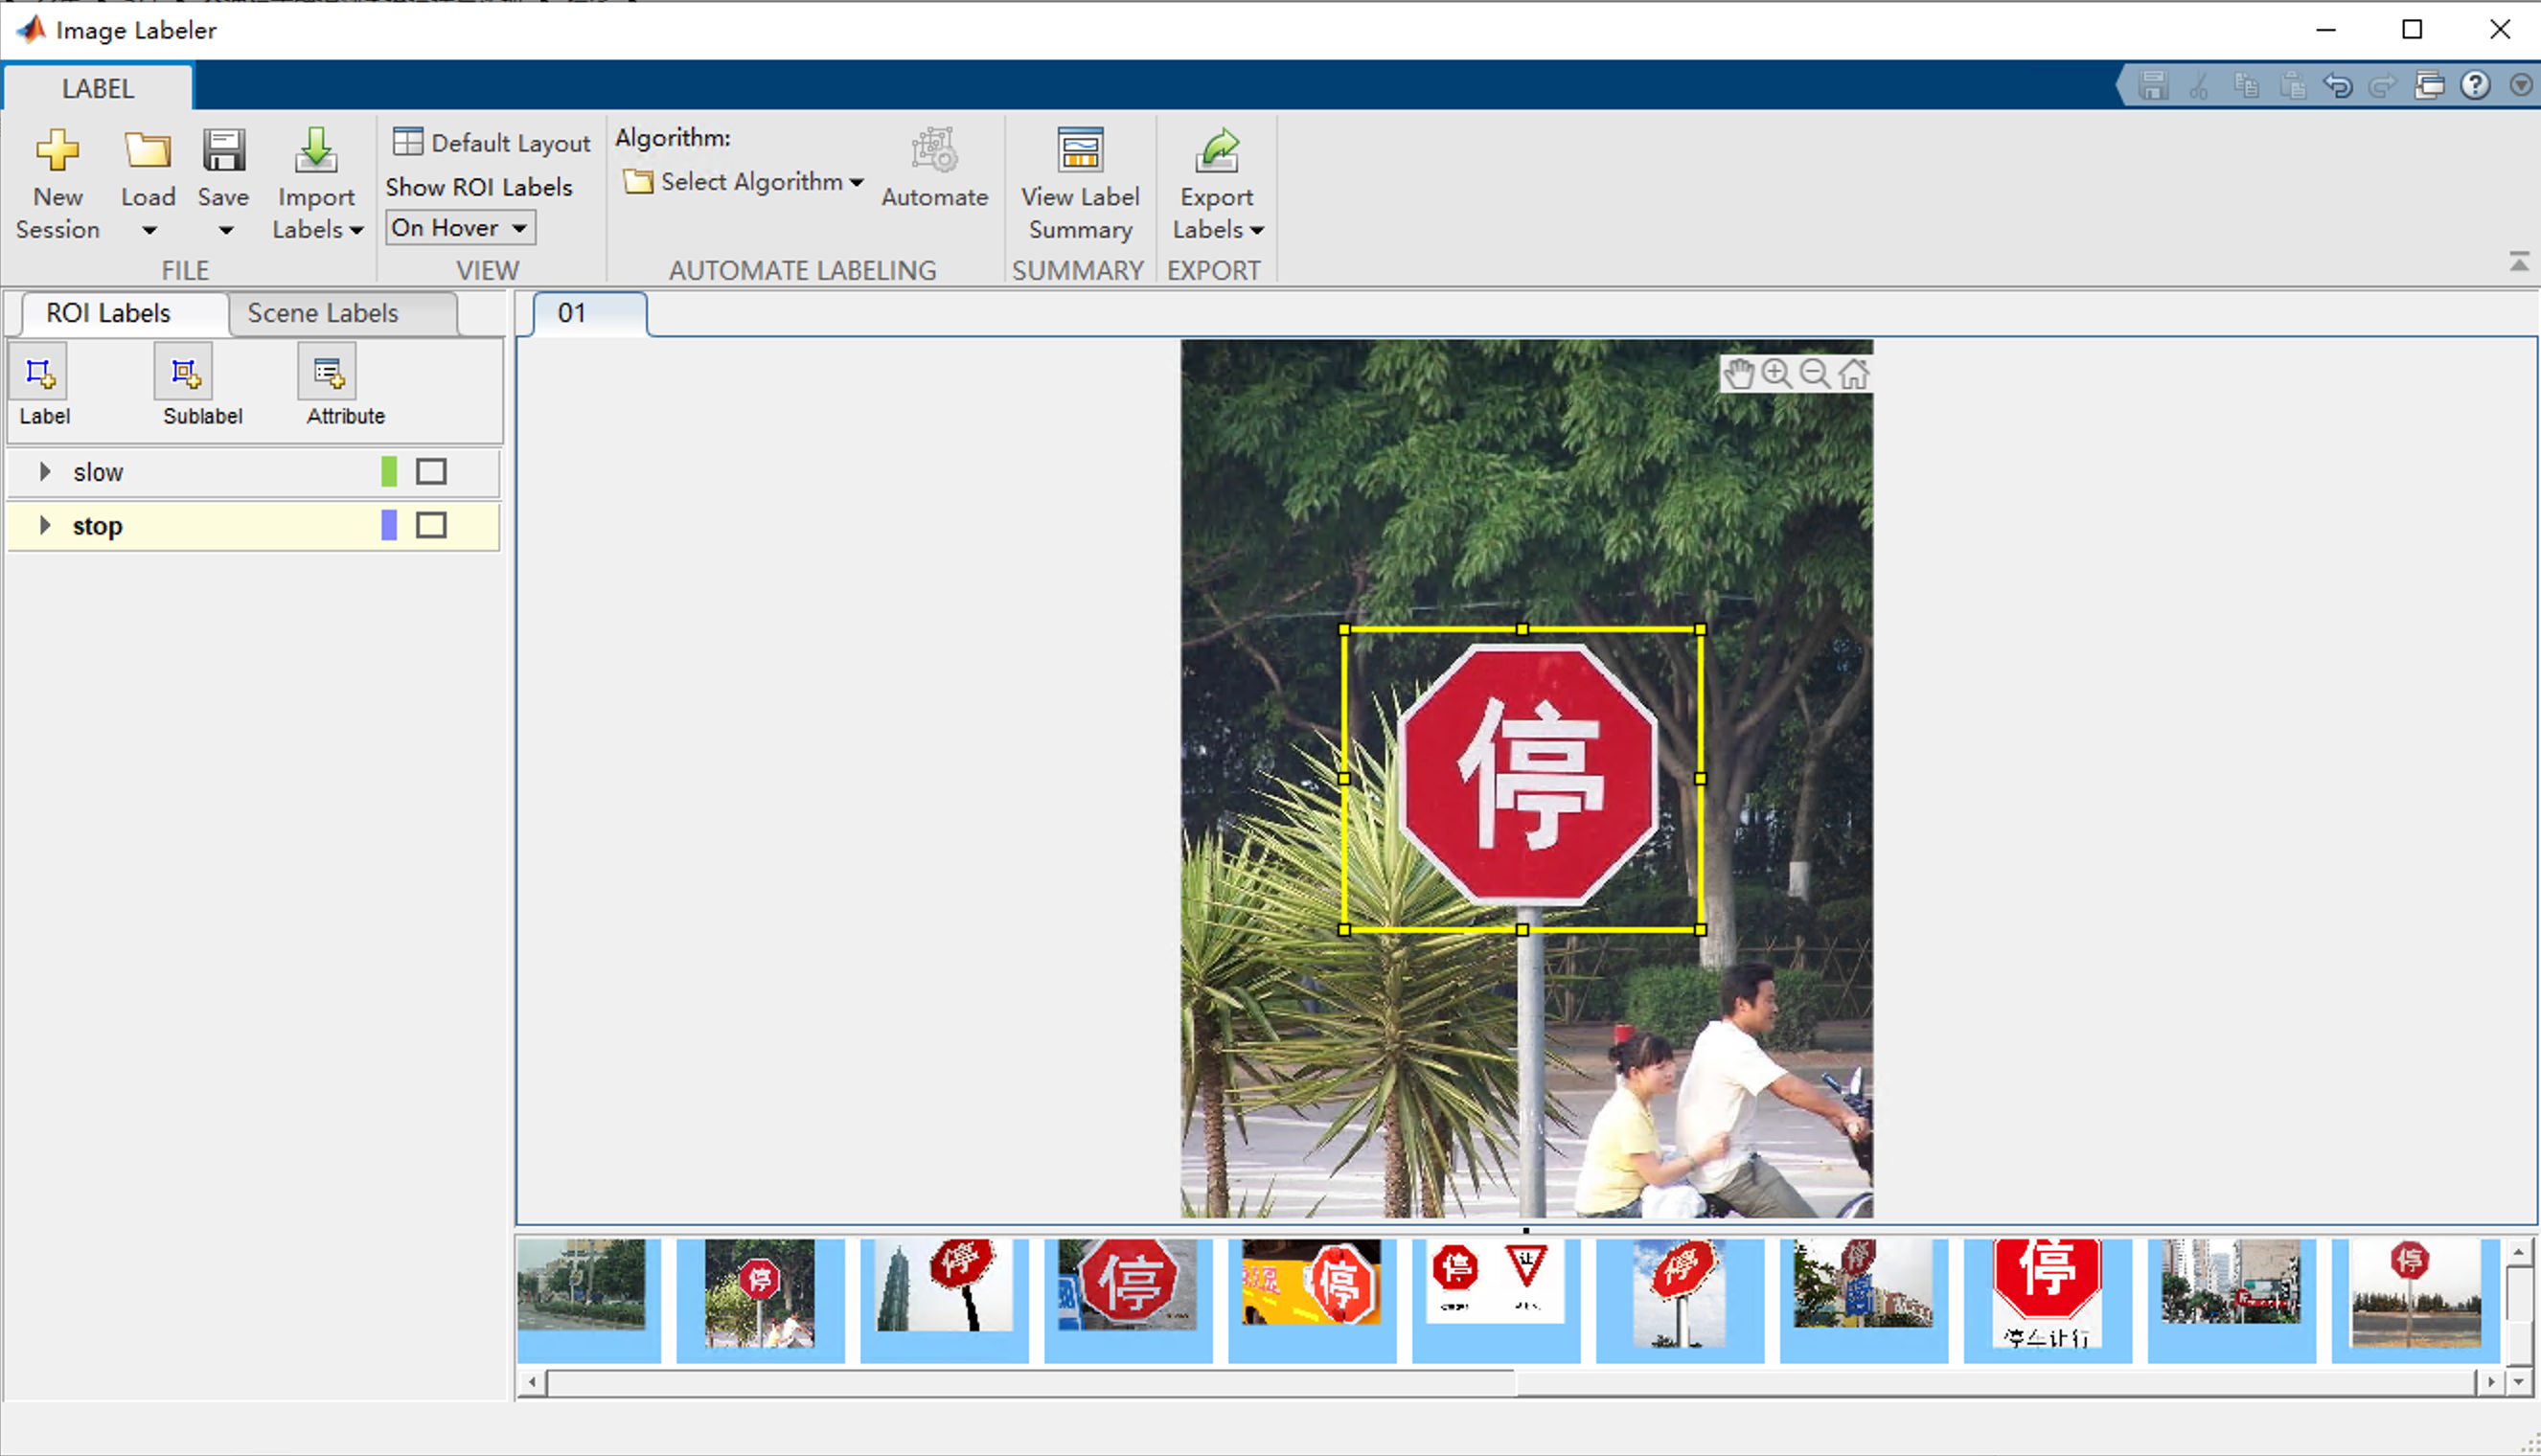The height and width of the screenshot is (1456, 2541).
Task: Select the zoom in tool on image
Action: click(x=1776, y=374)
